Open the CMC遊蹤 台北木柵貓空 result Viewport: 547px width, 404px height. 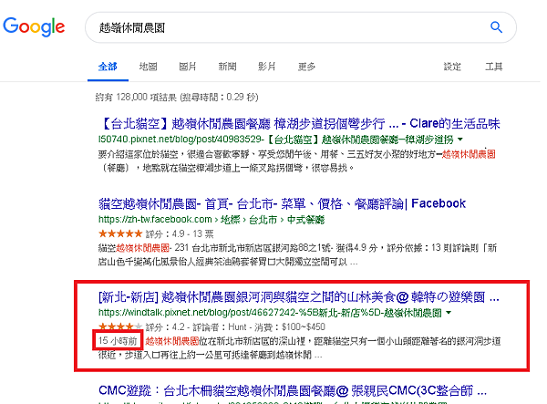pyautogui.click(x=293, y=390)
